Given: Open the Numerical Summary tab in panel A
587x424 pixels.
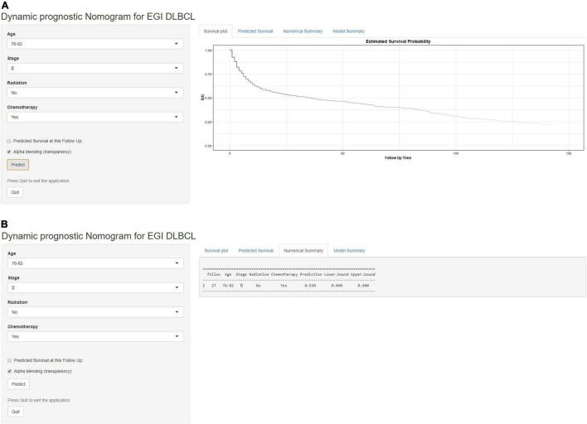Looking at the screenshot, I should point(302,31).
